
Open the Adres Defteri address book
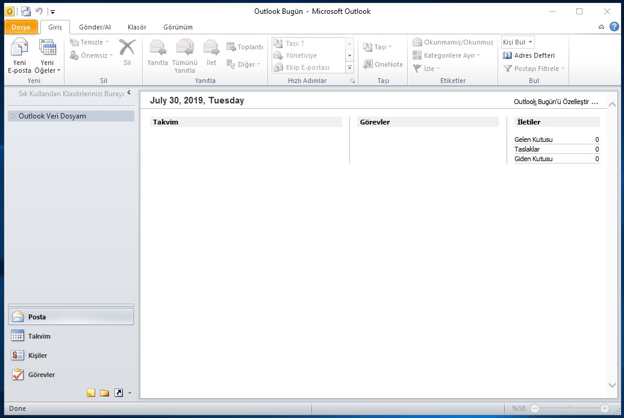[x=528, y=55]
